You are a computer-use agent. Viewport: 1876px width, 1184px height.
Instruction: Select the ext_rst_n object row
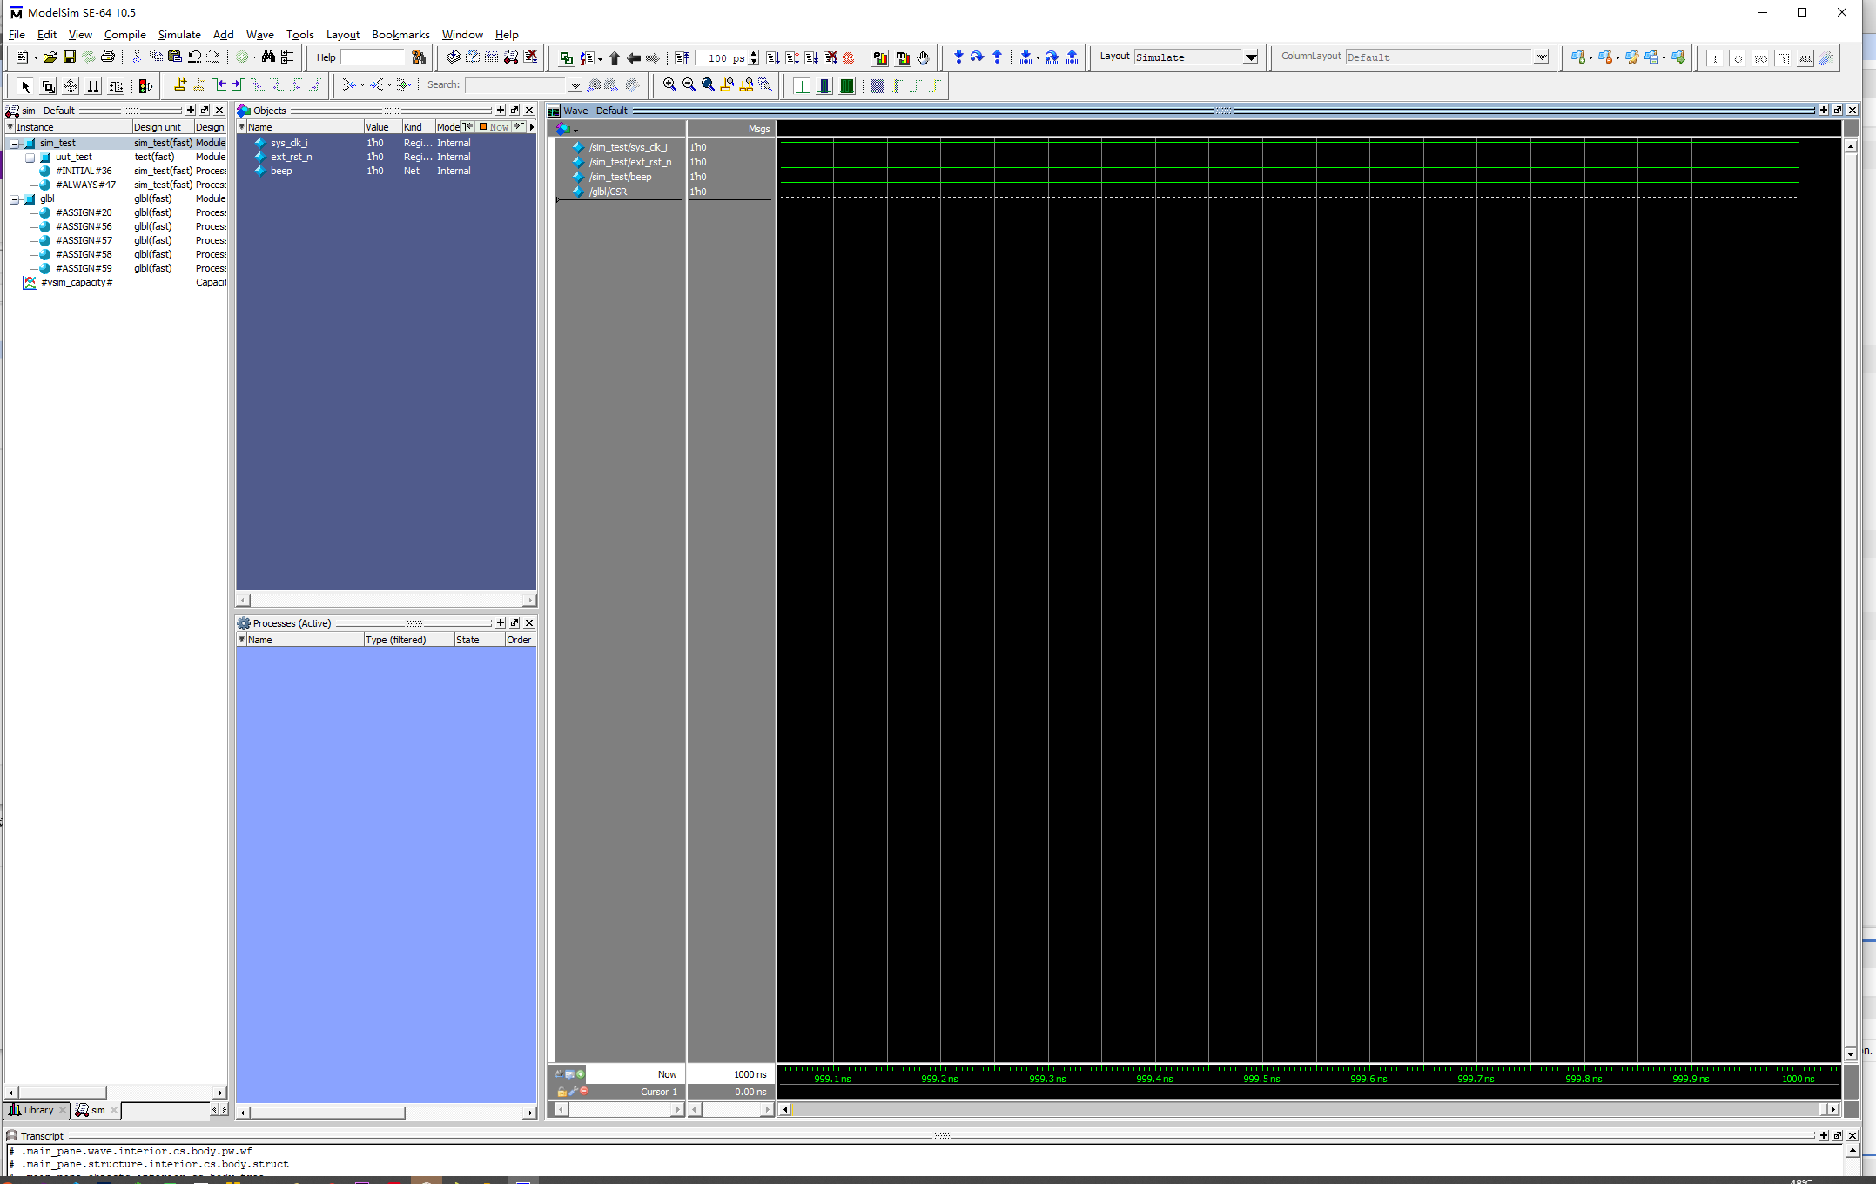[x=291, y=157]
